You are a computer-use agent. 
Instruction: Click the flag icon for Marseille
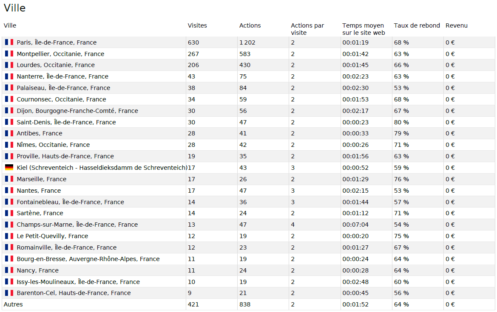click(x=9, y=179)
